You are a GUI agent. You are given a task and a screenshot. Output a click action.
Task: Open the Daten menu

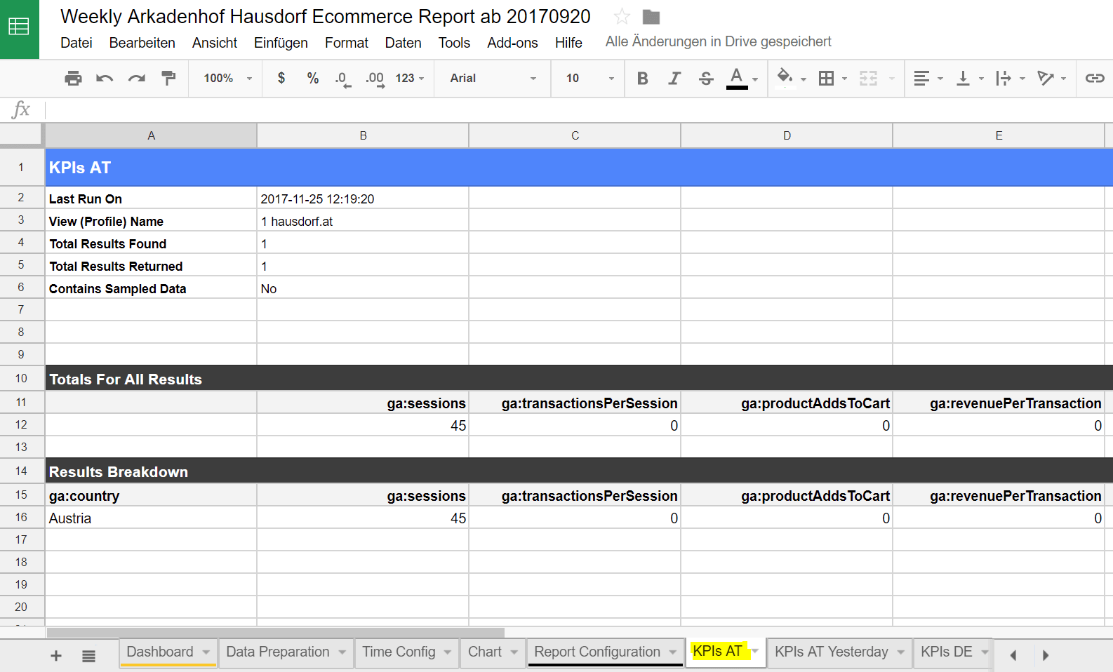click(x=404, y=43)
